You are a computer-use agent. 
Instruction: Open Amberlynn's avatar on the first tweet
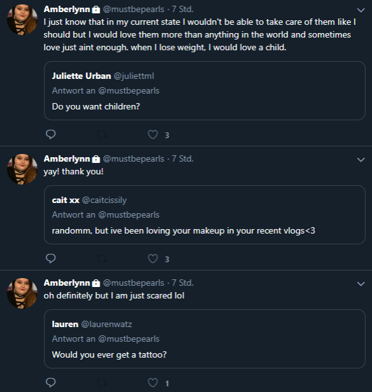(x=22, y=20)
